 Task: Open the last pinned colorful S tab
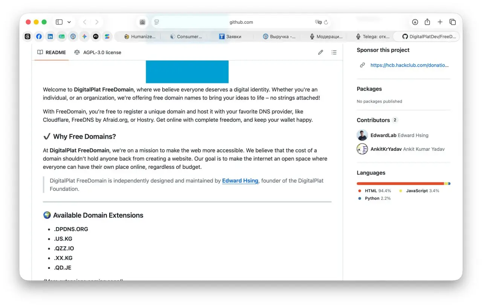coord(107,36)
